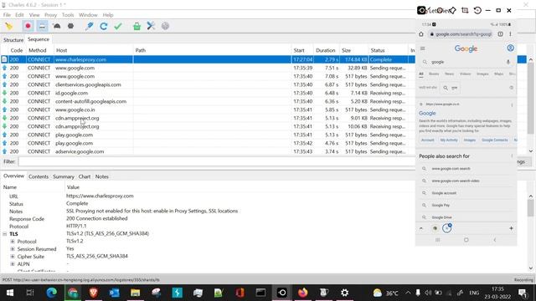
Task: Select the Overview tab
Action: [x=13, y=176]
